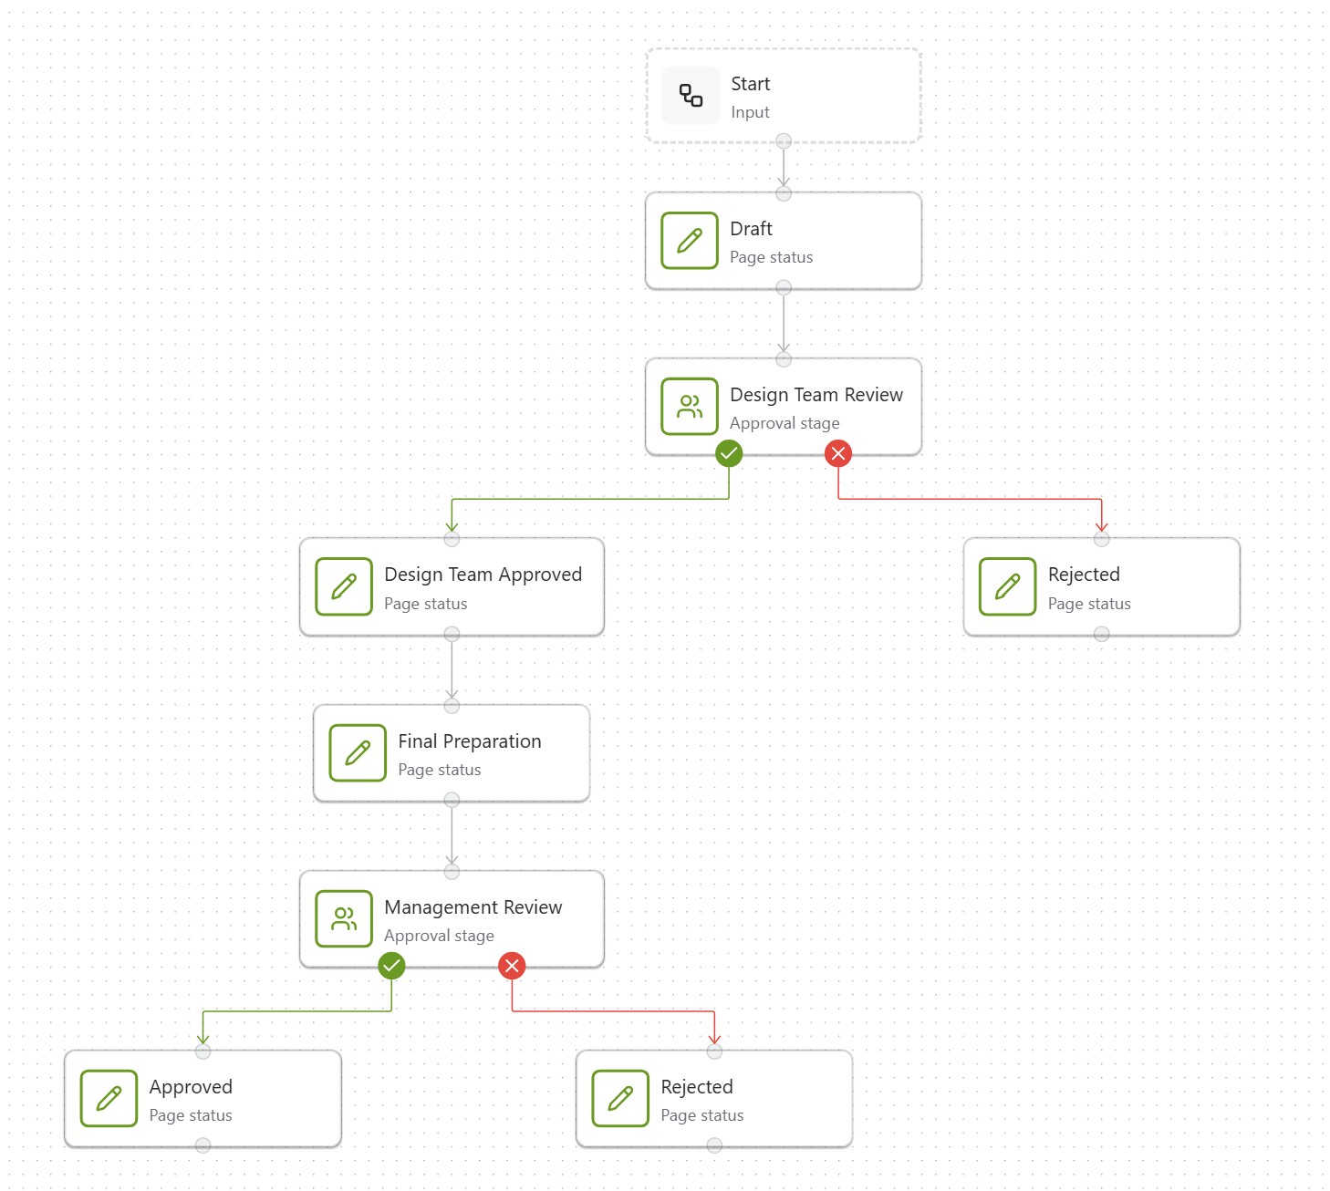The image size is (1330, 1191).
Task: Toggle the red reject badge on Design Team Review
Action: tap(837, 453)
